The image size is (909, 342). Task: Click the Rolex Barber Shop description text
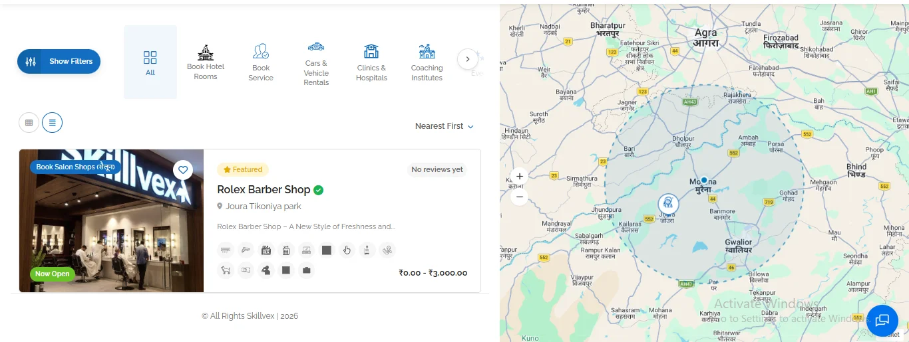pos(306,226)
